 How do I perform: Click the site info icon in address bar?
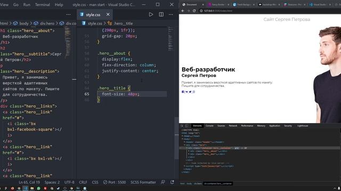click(x=201, y=11)
